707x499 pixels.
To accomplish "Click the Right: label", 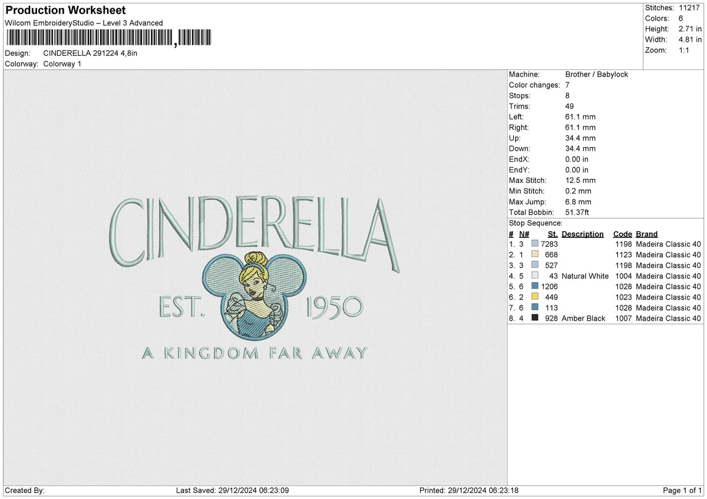I will (x=519, y=128).
